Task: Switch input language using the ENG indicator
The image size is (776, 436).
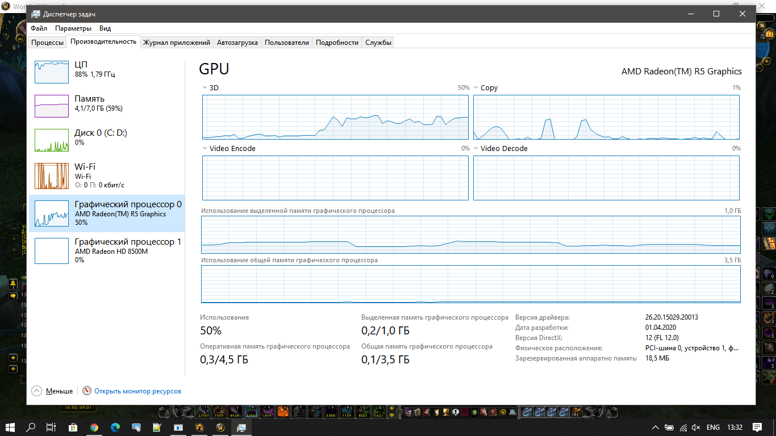Action: click(713, 427)
